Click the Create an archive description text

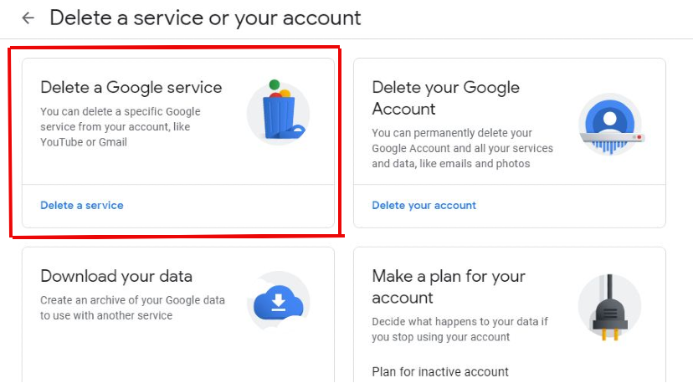132,308
